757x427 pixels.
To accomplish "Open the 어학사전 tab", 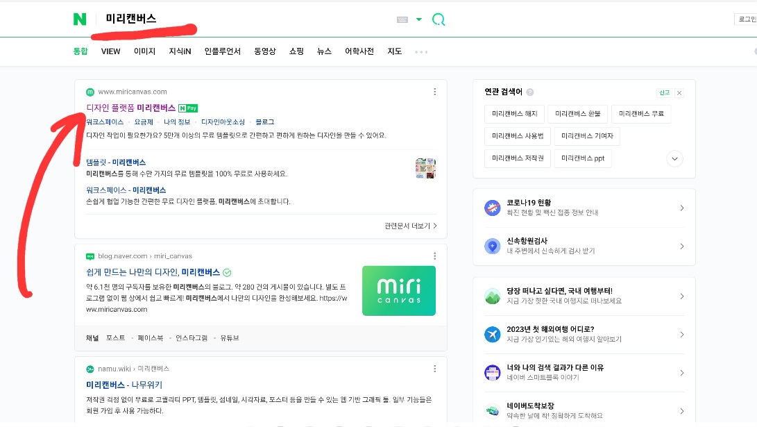I will (x=359, y=51).
